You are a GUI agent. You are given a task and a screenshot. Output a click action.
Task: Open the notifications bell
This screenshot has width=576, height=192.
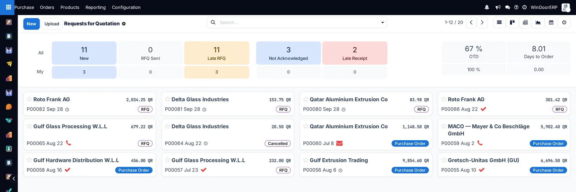[487, 7]
